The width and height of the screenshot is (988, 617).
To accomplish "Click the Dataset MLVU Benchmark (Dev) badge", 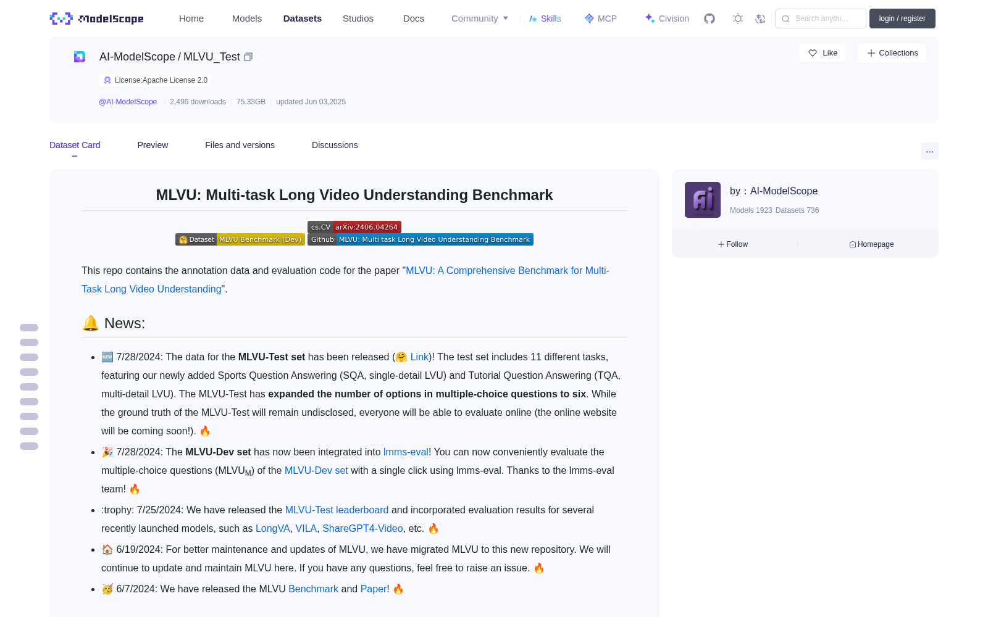I will click(240, 239).
